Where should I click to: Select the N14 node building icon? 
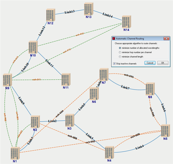tap(127, 22)
